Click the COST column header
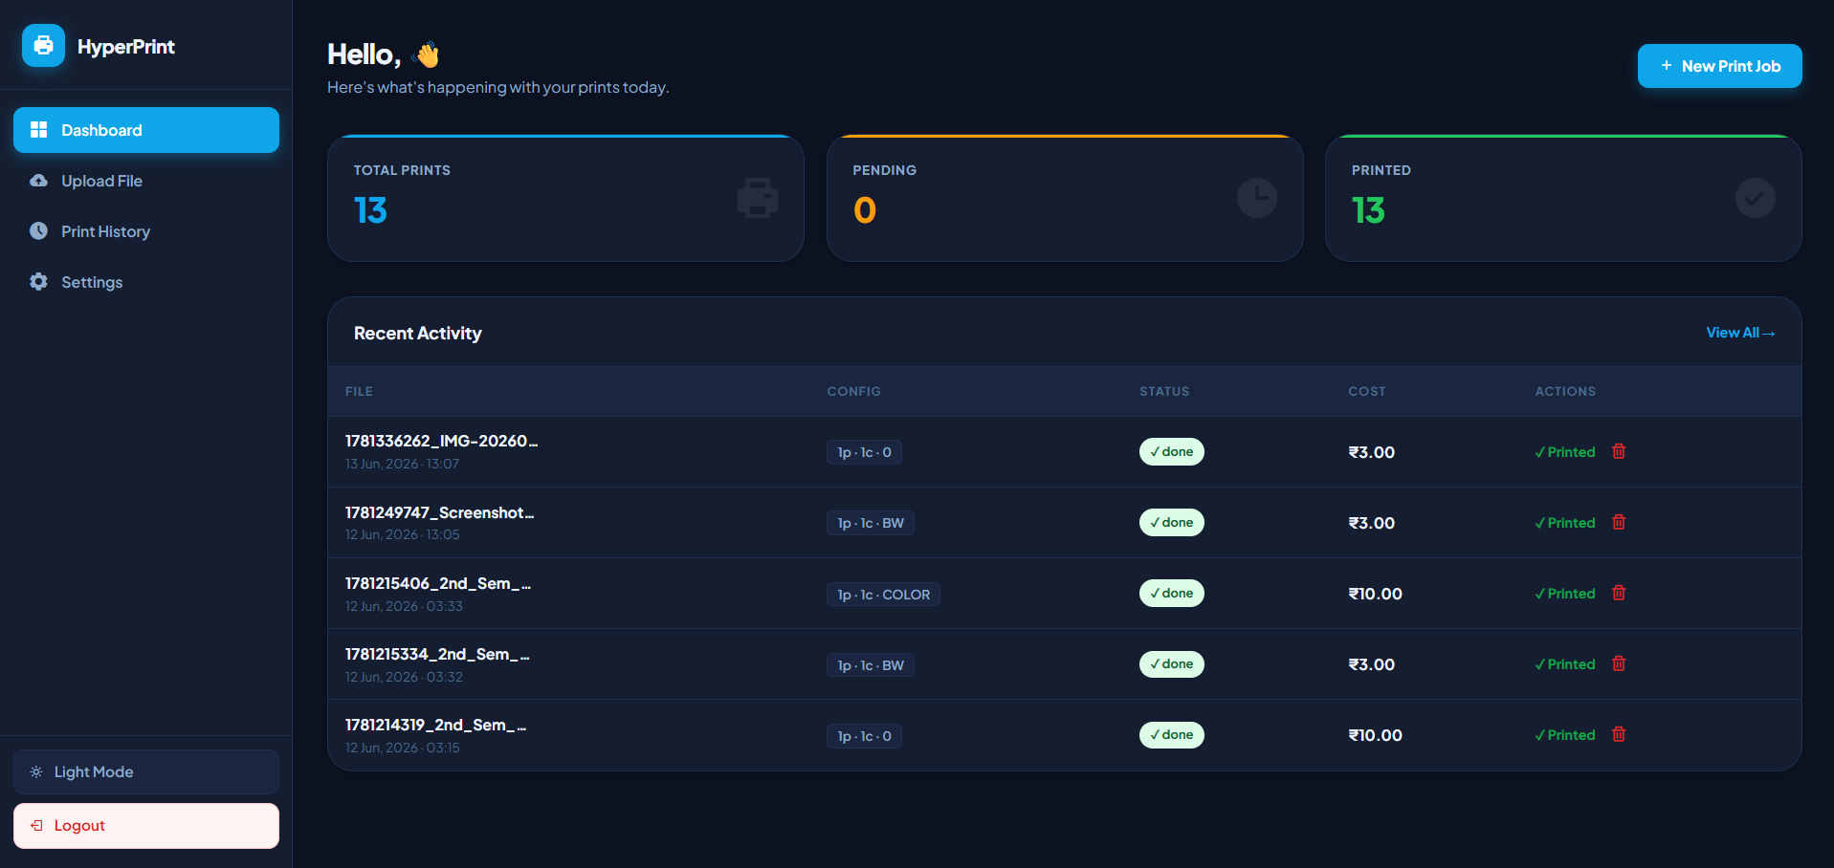The width and height of the screenshot is (1834, 868). click(x=1367, y=391)
